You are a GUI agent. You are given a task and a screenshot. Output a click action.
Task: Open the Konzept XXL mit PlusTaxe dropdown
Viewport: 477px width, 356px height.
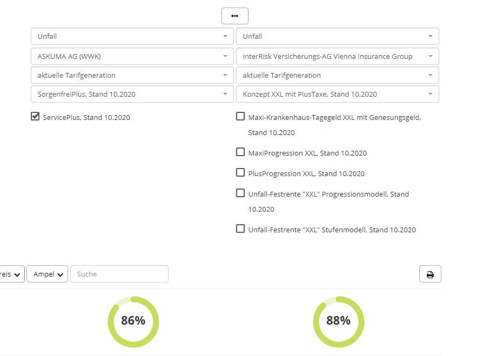pos(338,94)
